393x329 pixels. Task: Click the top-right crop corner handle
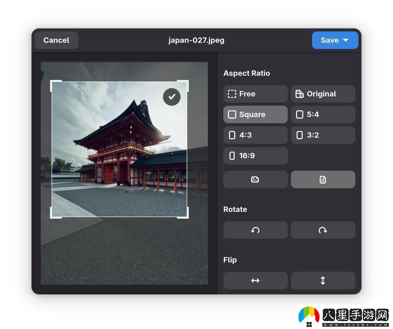tap(187, 82)
